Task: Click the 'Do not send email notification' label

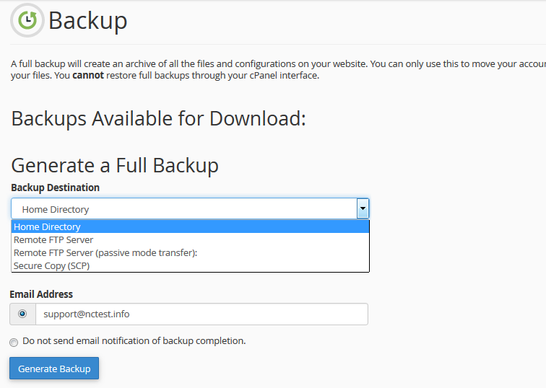Action: point(134,340)
